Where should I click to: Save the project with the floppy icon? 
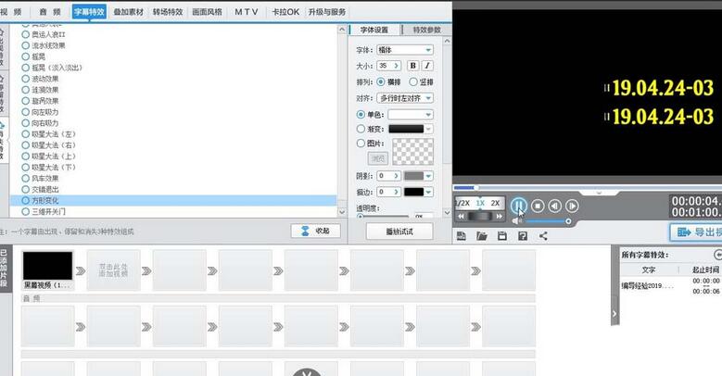tap(502, 236)
